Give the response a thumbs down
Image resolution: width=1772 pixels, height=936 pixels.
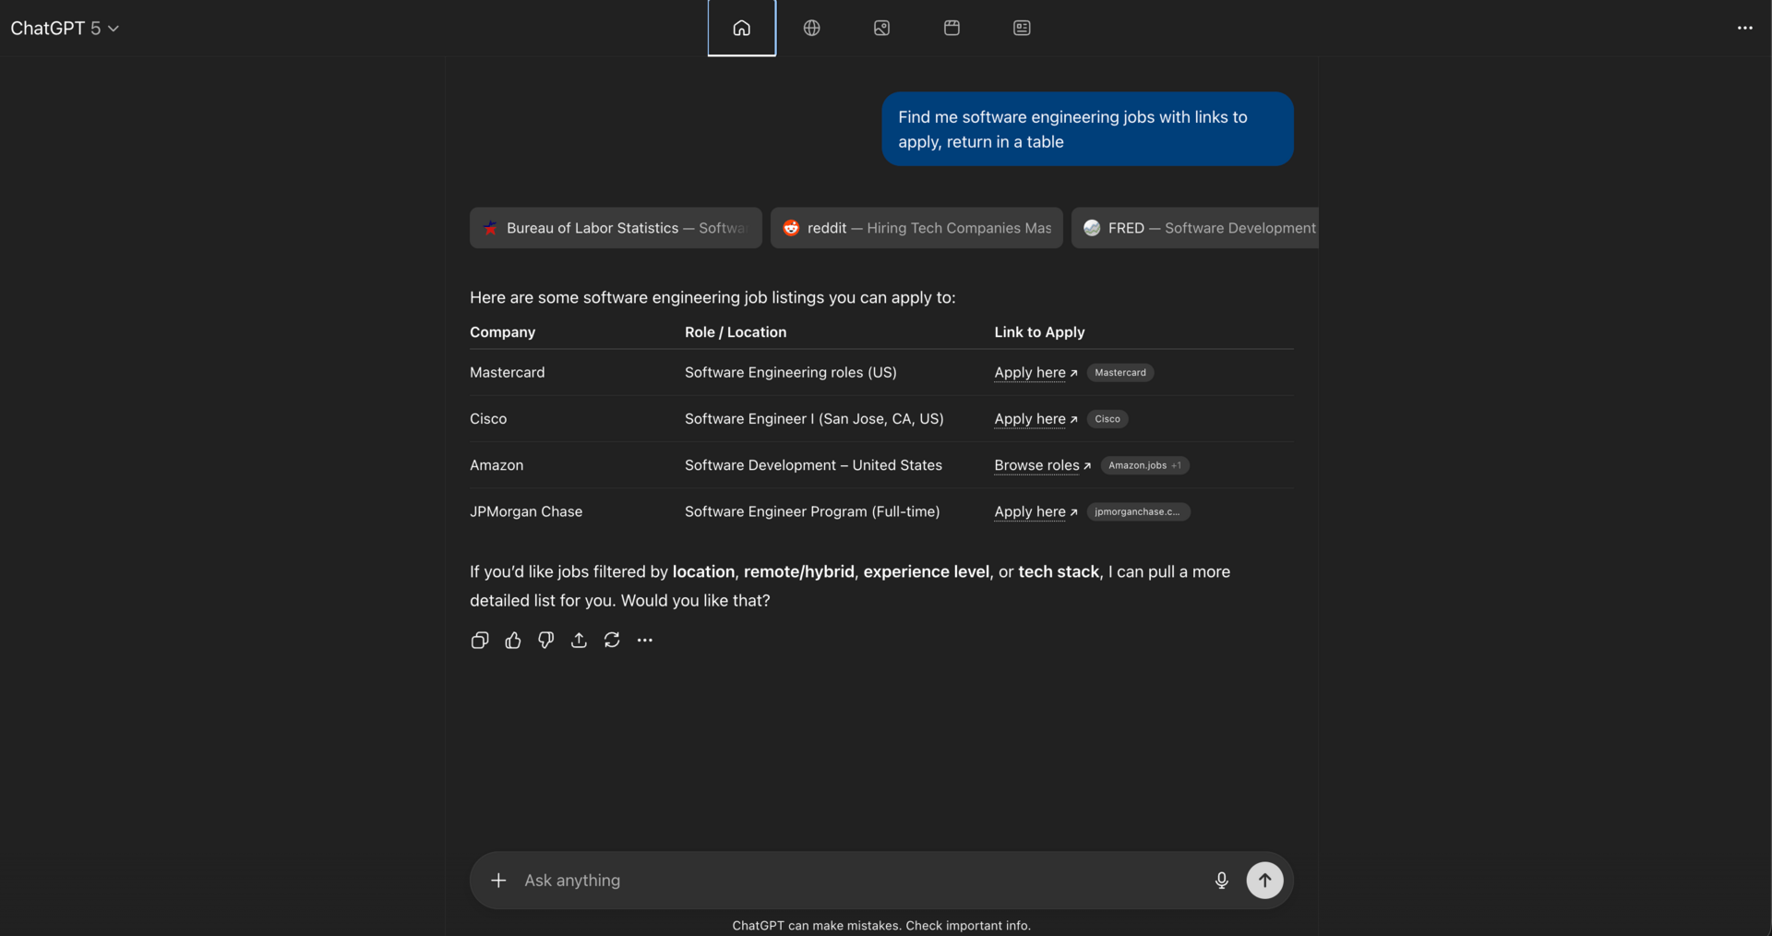[546, 641]
